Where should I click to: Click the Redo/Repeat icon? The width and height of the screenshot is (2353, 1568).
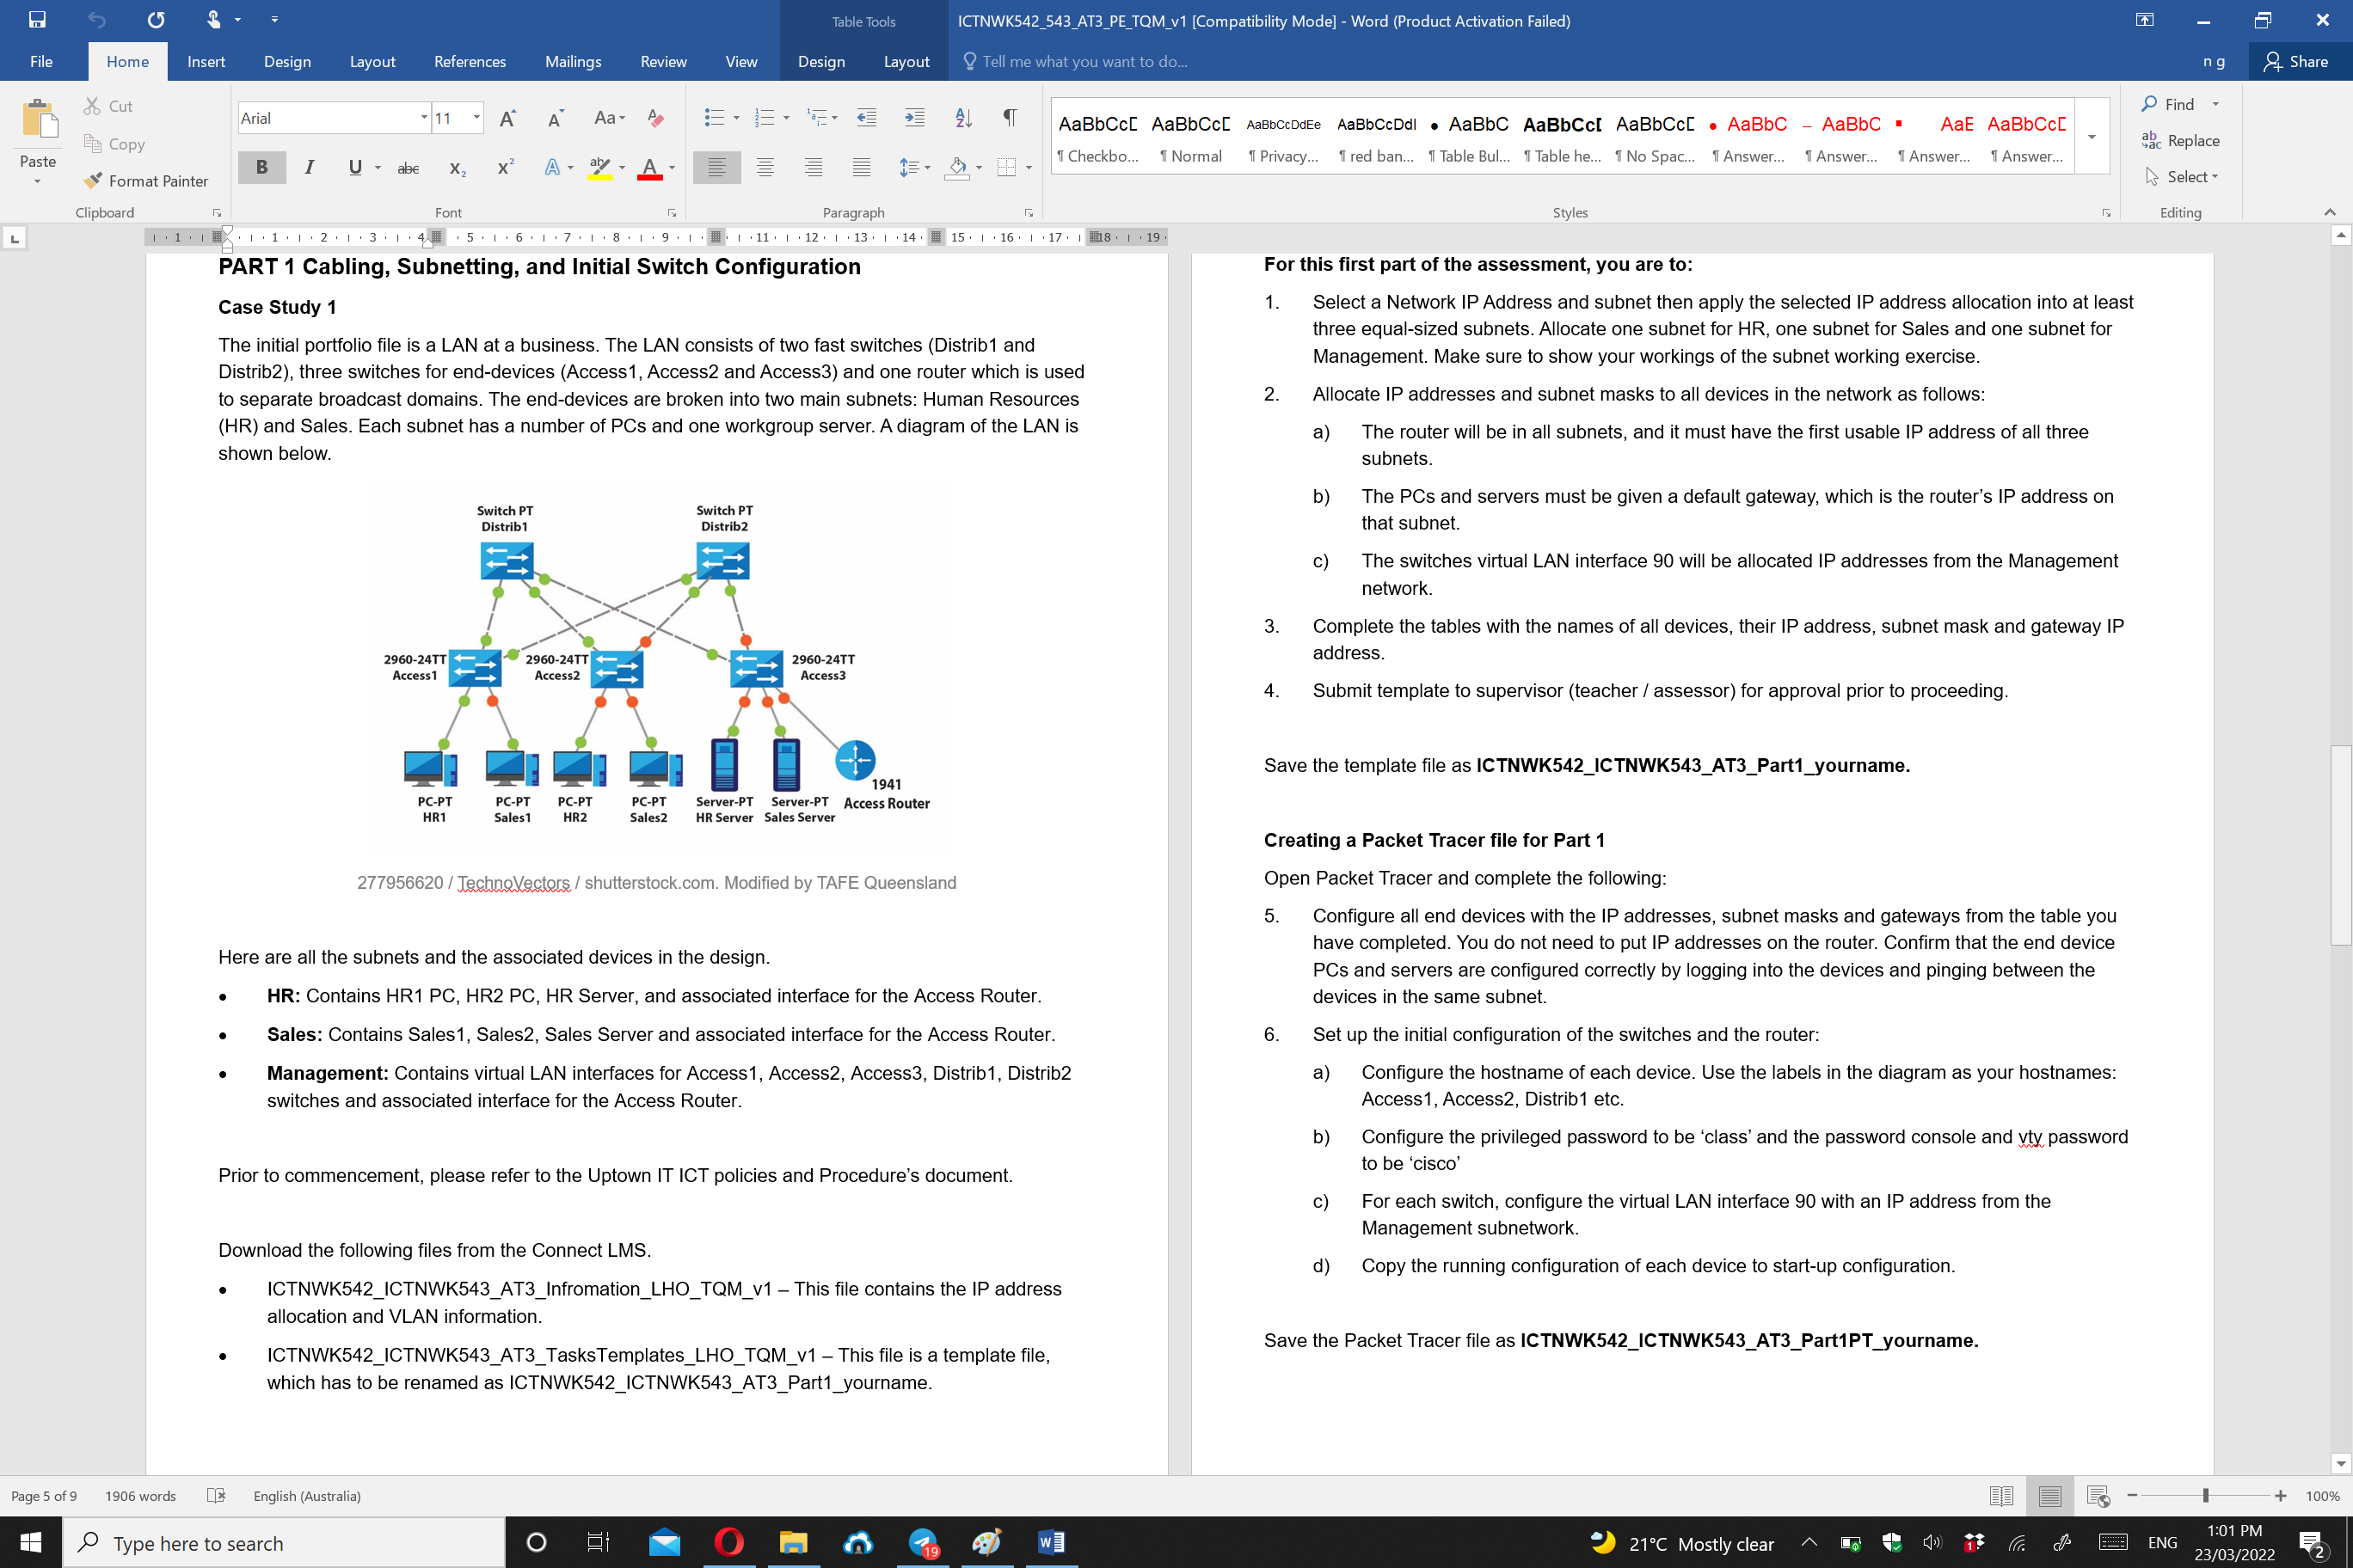(156, 20)
